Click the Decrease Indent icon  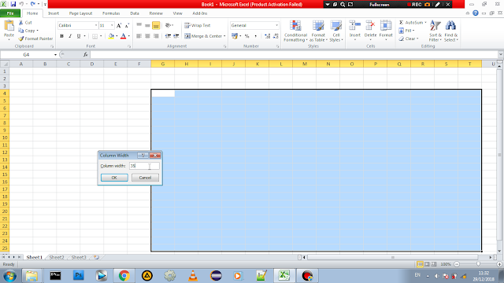tap(168, 36)
